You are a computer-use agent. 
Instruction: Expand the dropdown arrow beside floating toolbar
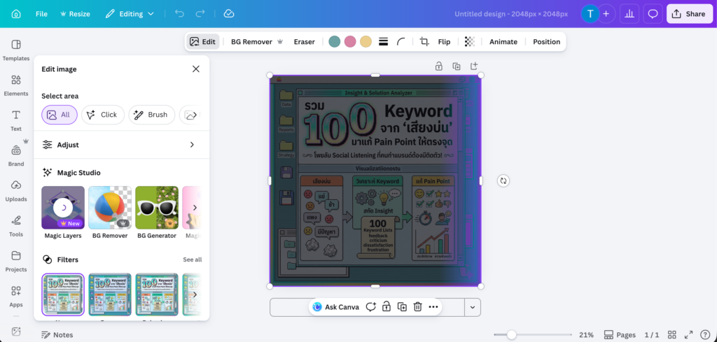click(473, 307)
